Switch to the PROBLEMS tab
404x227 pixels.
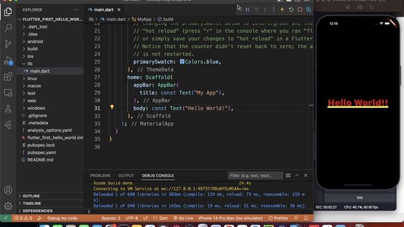pos(100,175)
